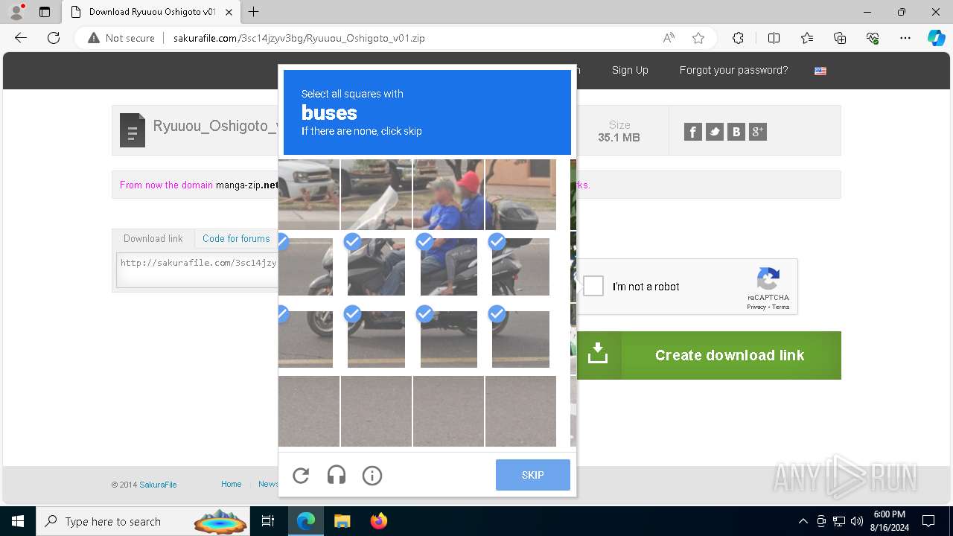Open a new browser tab
Screen dimensions: 953x536
[254, 12]
